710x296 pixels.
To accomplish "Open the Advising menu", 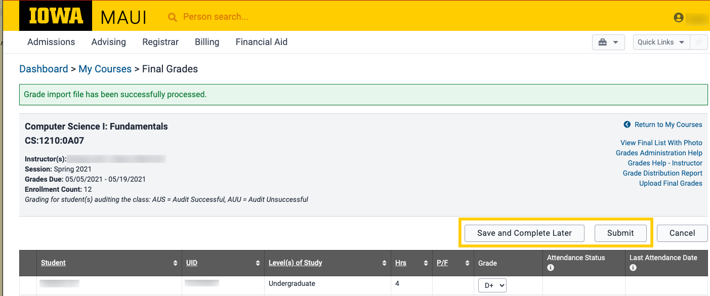I will (x=108, y=42).
